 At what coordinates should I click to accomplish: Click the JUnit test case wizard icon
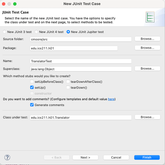(x=150, y=17)
